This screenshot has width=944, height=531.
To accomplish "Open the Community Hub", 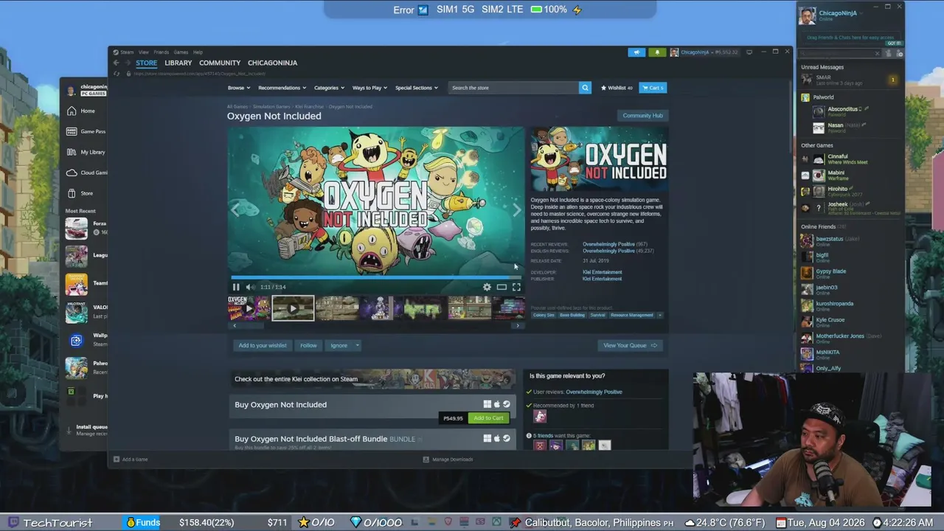I will (x=642, y=116).
